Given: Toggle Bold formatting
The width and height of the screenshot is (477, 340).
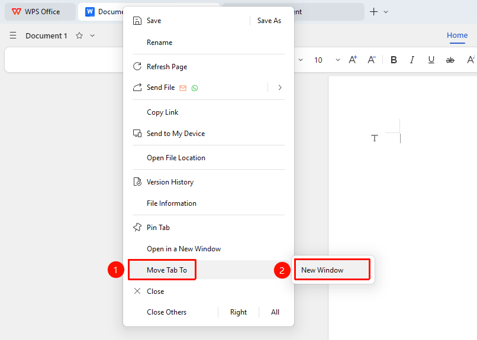Looking at the screenshot, I should pos(394,60).
